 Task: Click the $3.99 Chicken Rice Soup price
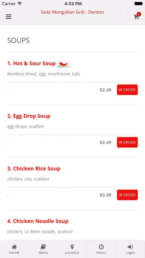click(x=106, y=195)
